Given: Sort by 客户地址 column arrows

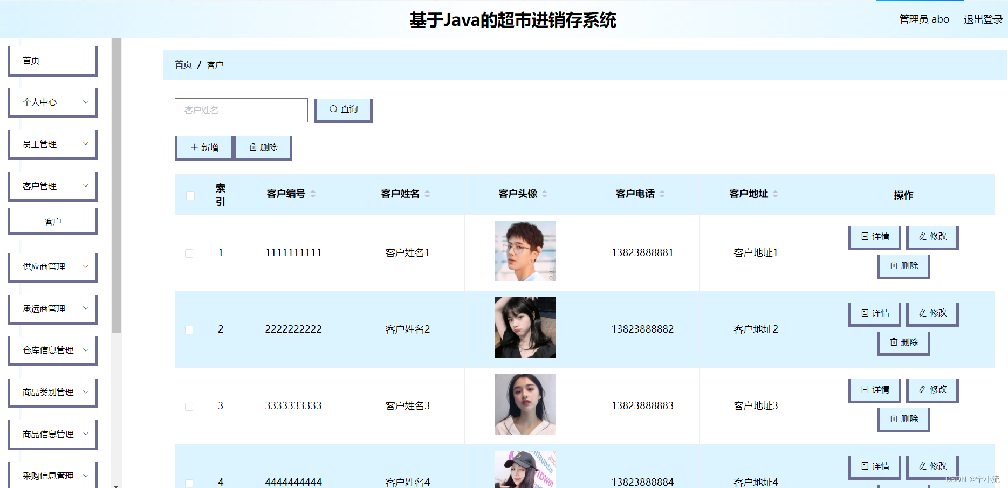Looking at the screenshot, I should tap(776, 194).
